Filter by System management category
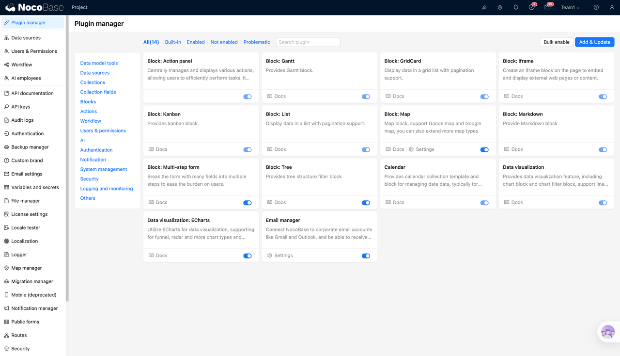 pyautogui.click(x=104, y=169)
